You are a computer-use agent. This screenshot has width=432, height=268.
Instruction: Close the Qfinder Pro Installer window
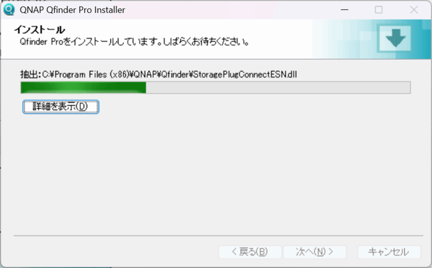point(413,10)
